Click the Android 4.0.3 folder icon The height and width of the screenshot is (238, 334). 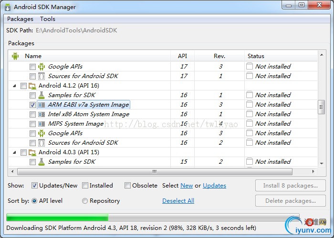click(32, 152)
